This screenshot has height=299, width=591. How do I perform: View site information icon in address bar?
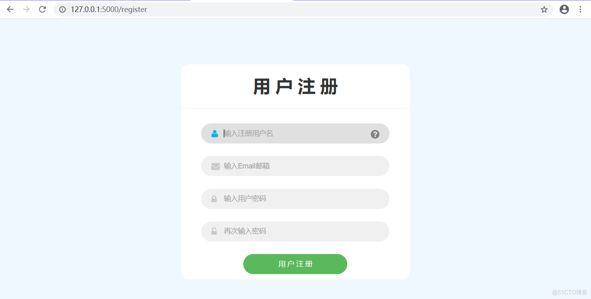tap(62, 9)
